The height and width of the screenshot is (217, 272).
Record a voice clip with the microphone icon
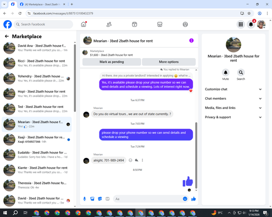click(84, 199)
